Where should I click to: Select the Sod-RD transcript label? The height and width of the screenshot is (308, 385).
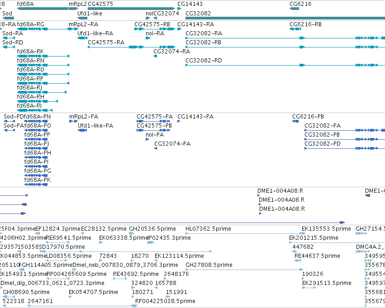click(x=13, y=43)
